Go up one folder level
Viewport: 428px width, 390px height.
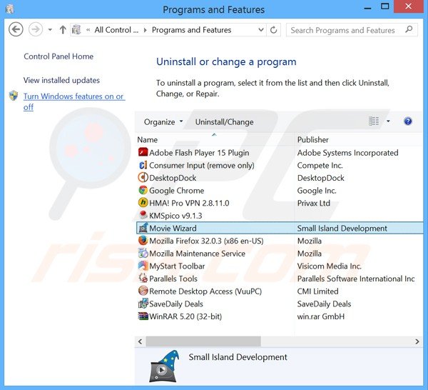click(x=63, y=29)
